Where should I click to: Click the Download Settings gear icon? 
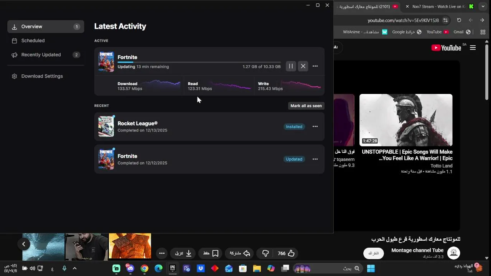point(14,76)
